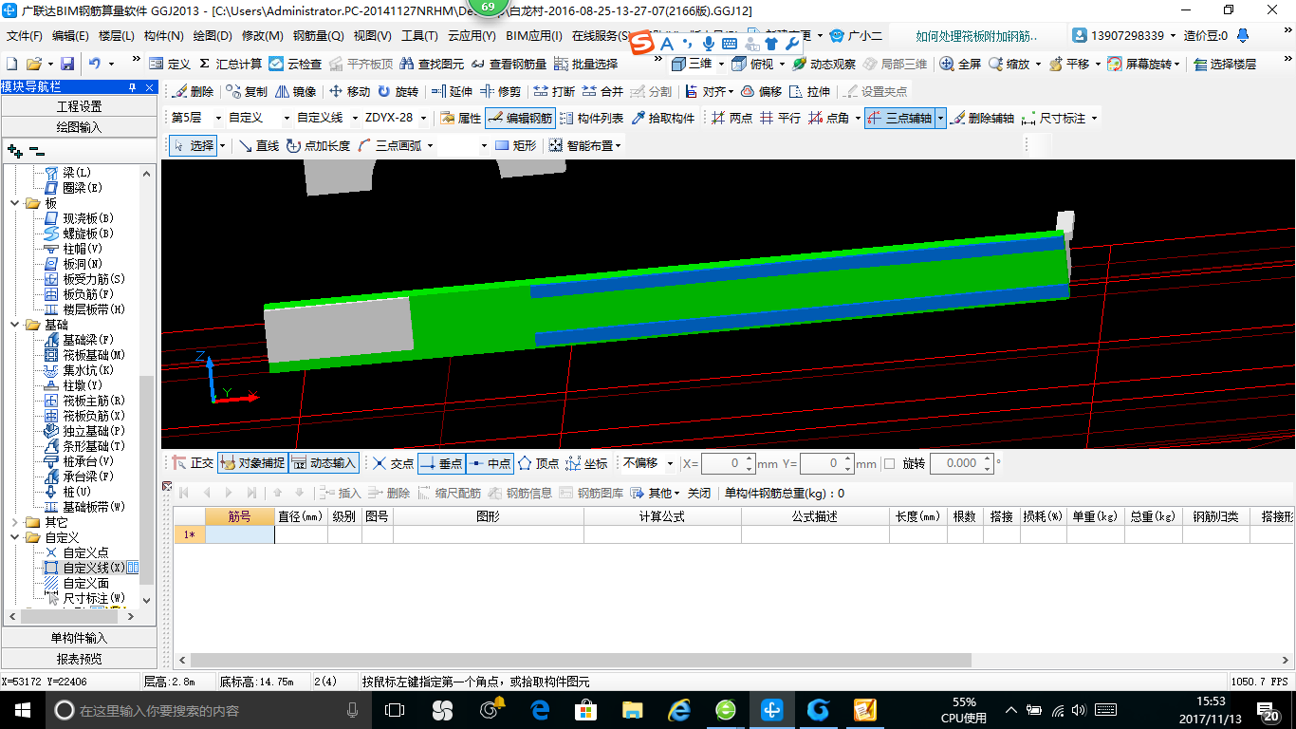Toggle 正交 mode

pos(194,463)
